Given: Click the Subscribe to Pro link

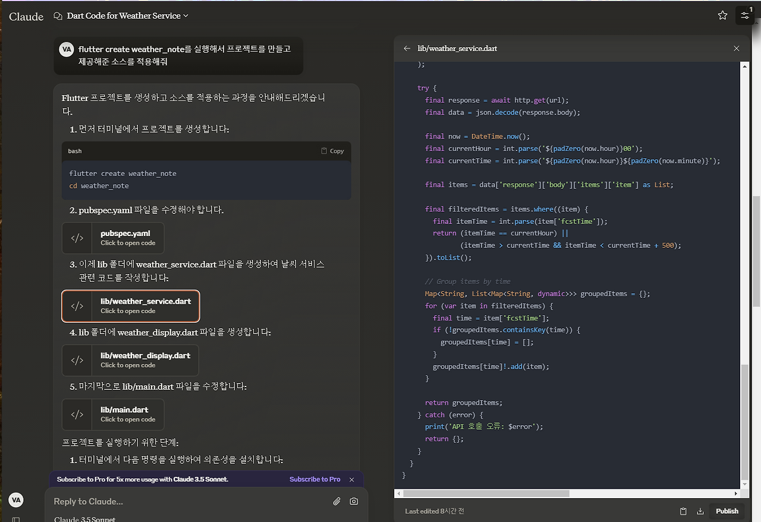Looking at the screenshot, I should pyautogui.click(x=315, y=479).
